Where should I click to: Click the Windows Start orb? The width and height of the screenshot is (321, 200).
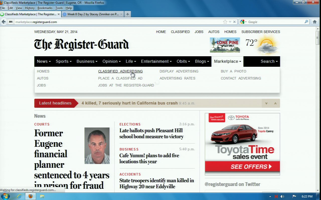5,196
